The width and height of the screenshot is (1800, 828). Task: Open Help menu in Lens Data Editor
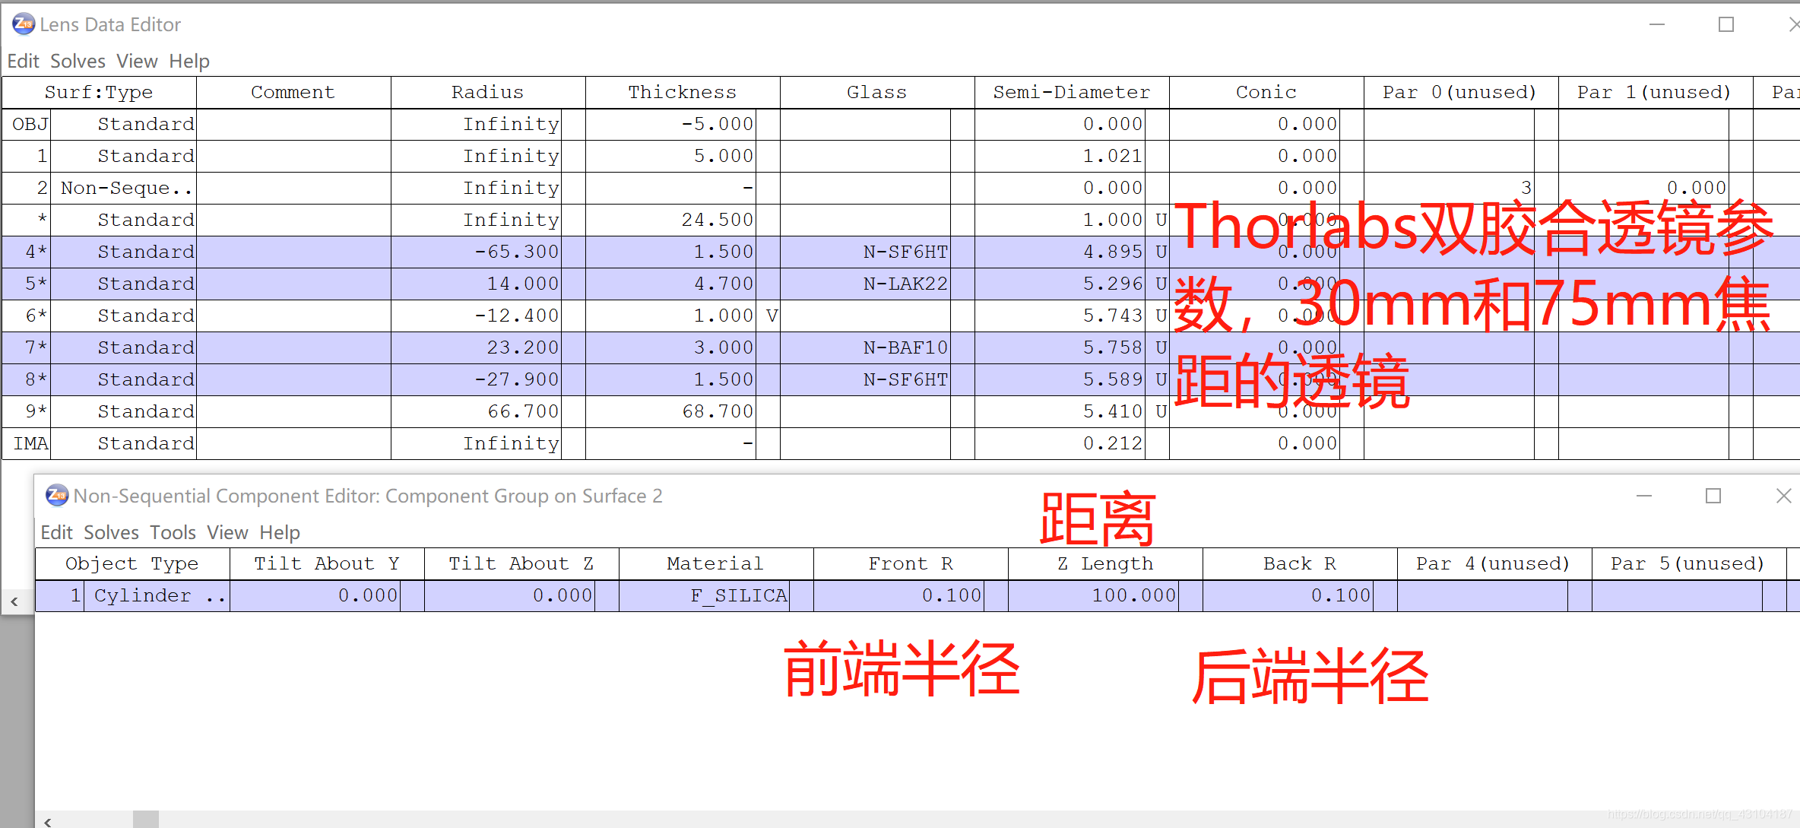tap(189, 61)
